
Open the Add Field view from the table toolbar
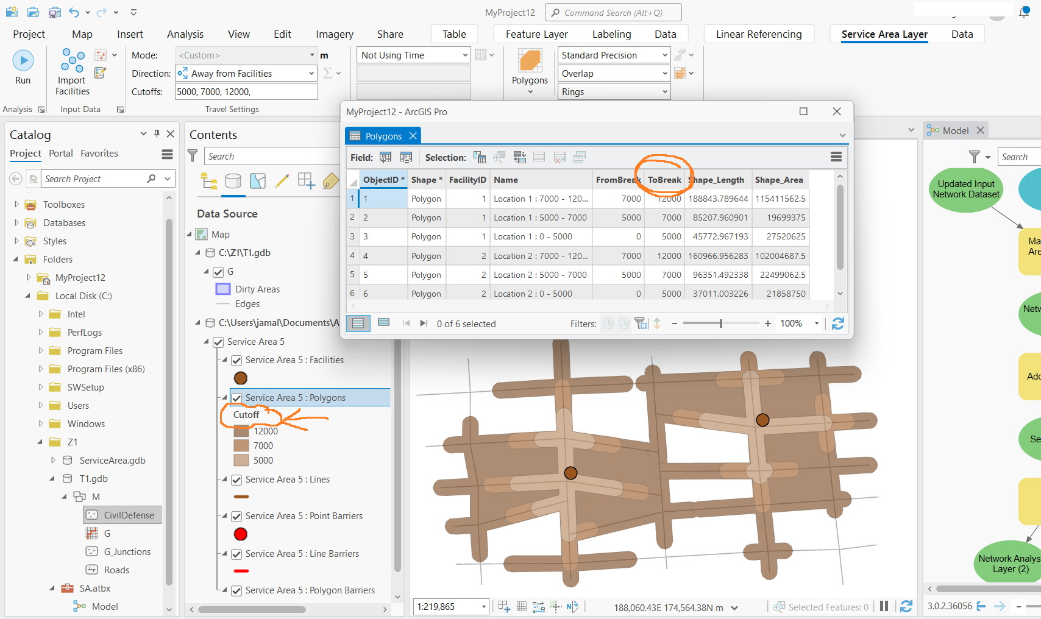[x=385, y=157]
